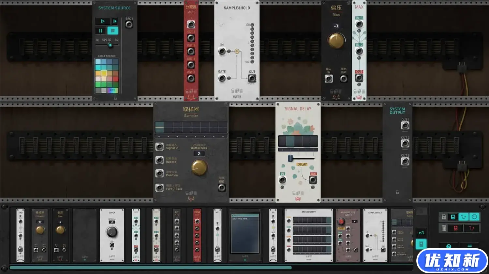The image size is (489, 274).
Task: Click the speed slider knob
Action: pos(110,45)
